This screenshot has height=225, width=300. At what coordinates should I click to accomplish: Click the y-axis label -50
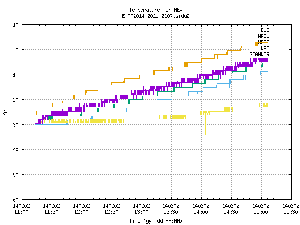coord(15,175)
